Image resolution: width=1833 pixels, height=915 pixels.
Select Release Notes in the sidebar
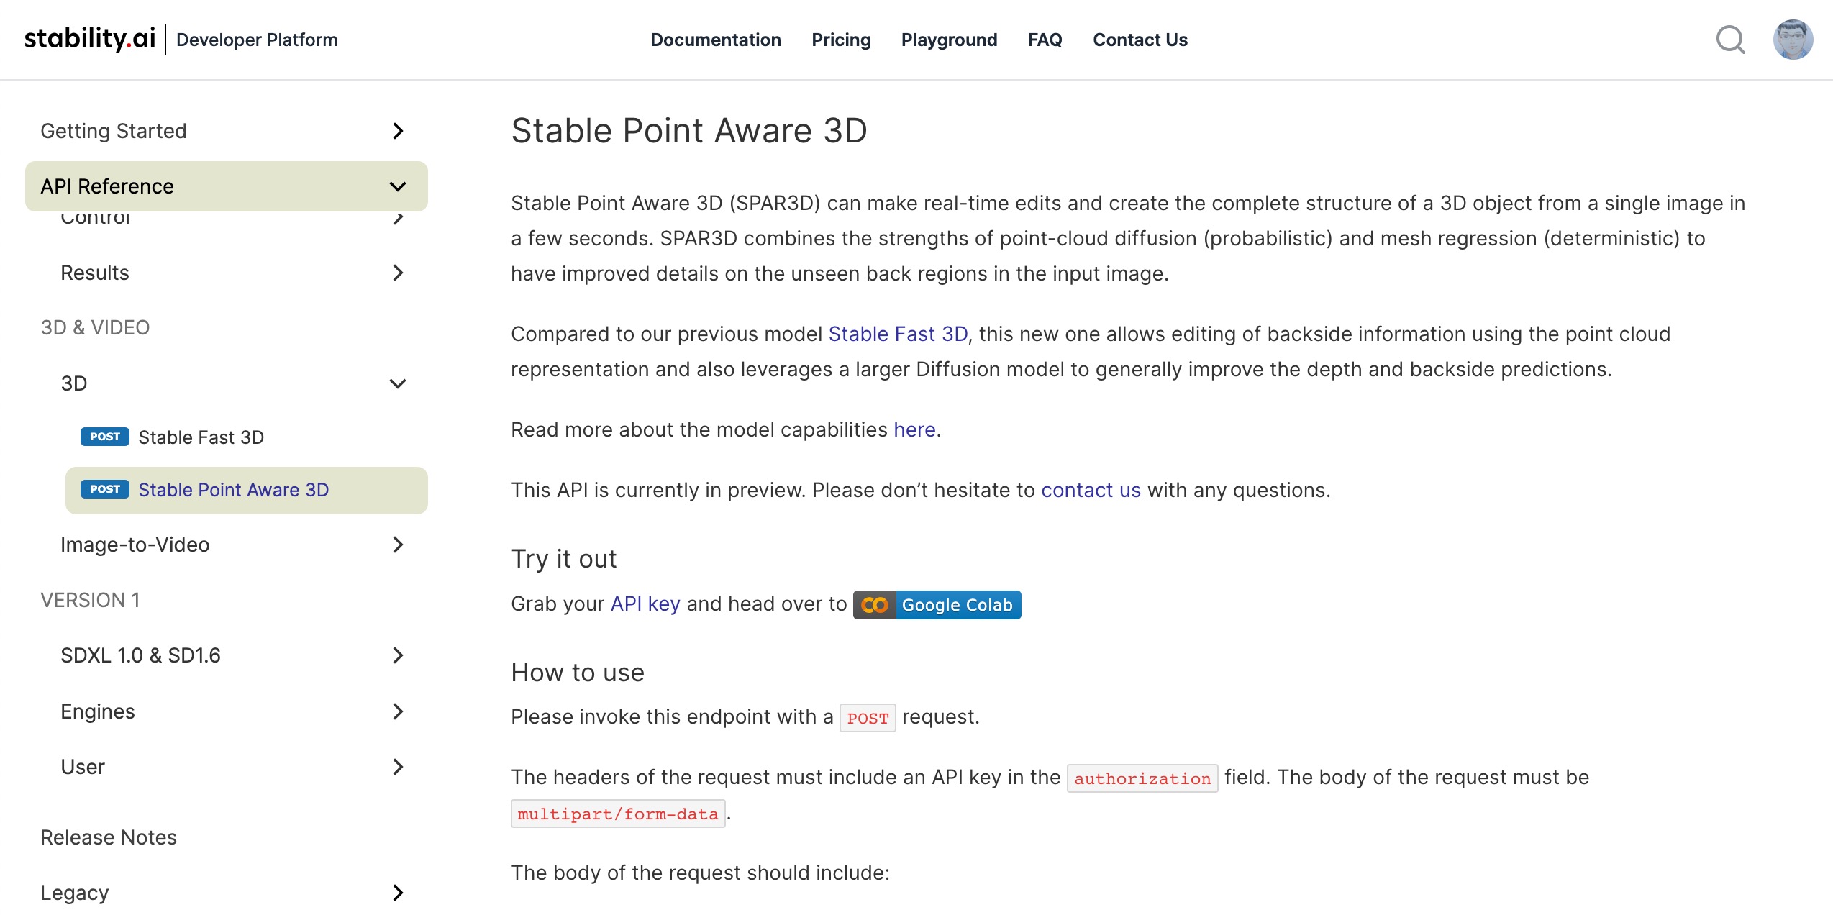coord(109,837)
